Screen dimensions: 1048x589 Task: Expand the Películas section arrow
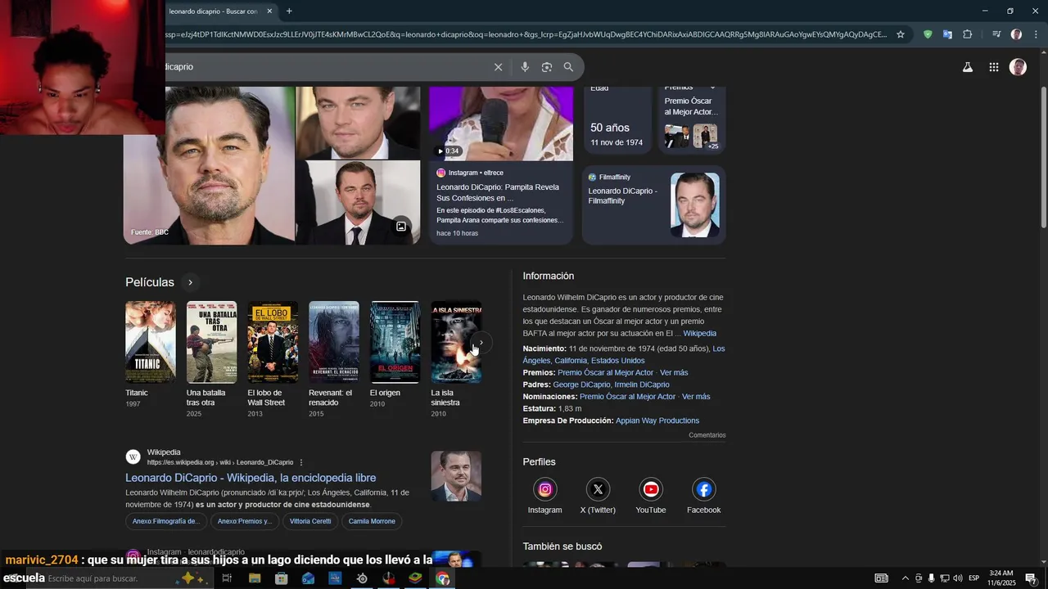point(190,282)
